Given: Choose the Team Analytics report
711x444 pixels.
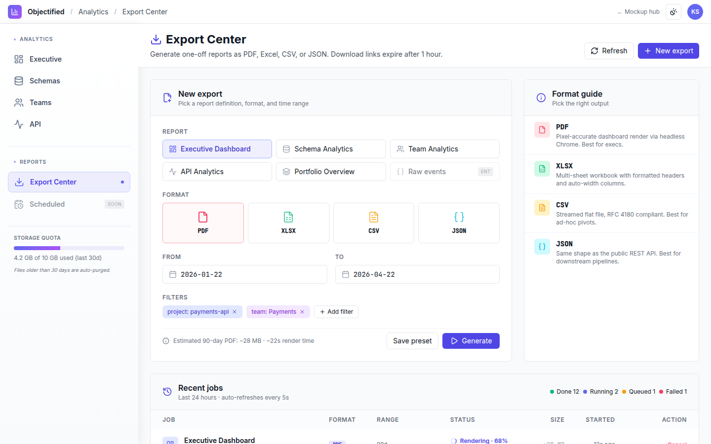Looking at the screenshot, I should [x=445, y=149].
